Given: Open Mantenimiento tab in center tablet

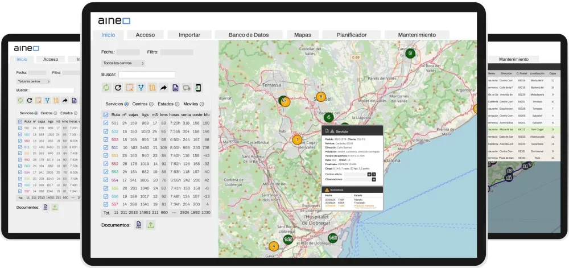Looking at the screenshot, I should (x=417, y=35).
